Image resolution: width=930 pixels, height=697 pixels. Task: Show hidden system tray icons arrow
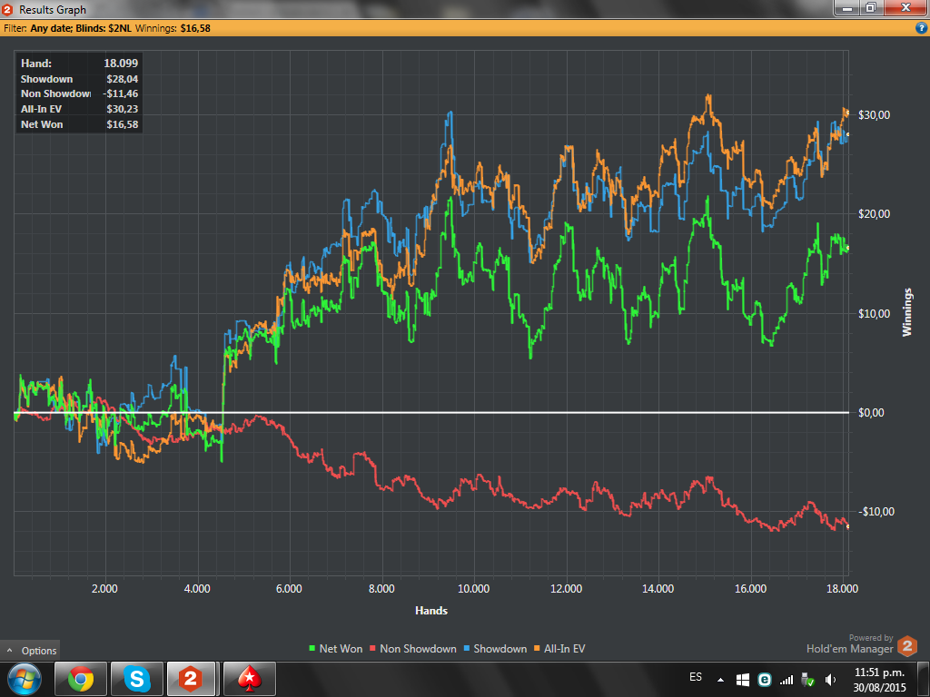point(720,680)
